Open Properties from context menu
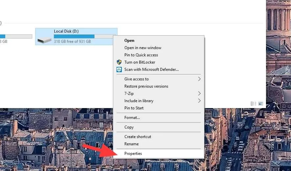This screenshot has height=171, width=291. (x=159, y=154)
